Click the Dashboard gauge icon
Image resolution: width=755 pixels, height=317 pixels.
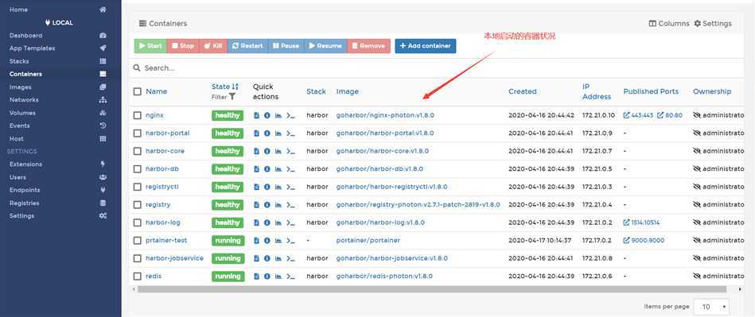click(x=103, y=36)
